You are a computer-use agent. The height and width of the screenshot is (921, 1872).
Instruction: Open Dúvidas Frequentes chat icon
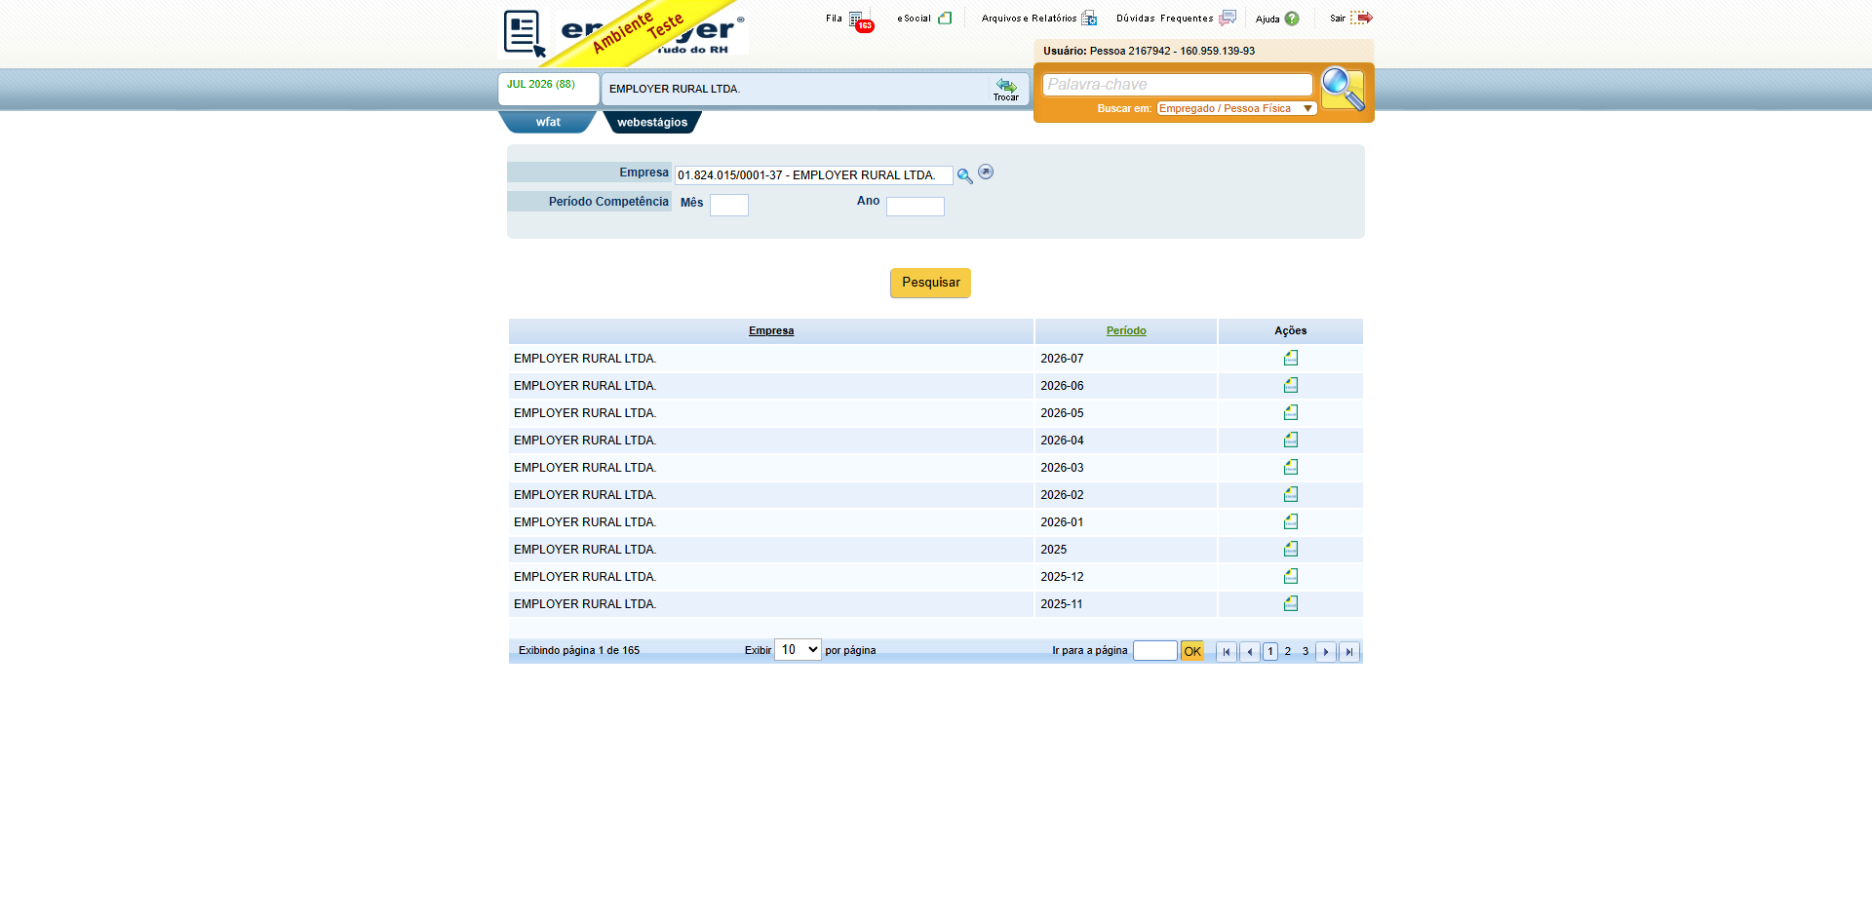click(1228, 18)
